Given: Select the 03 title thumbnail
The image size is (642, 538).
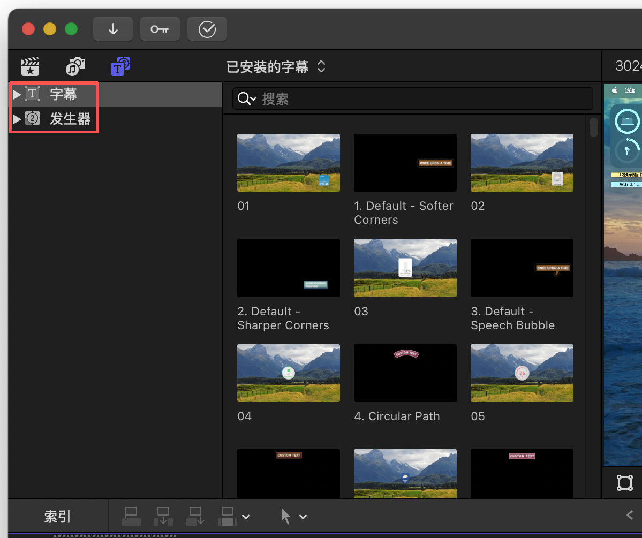Looking at the screenshot, I should tap(405, 268).
